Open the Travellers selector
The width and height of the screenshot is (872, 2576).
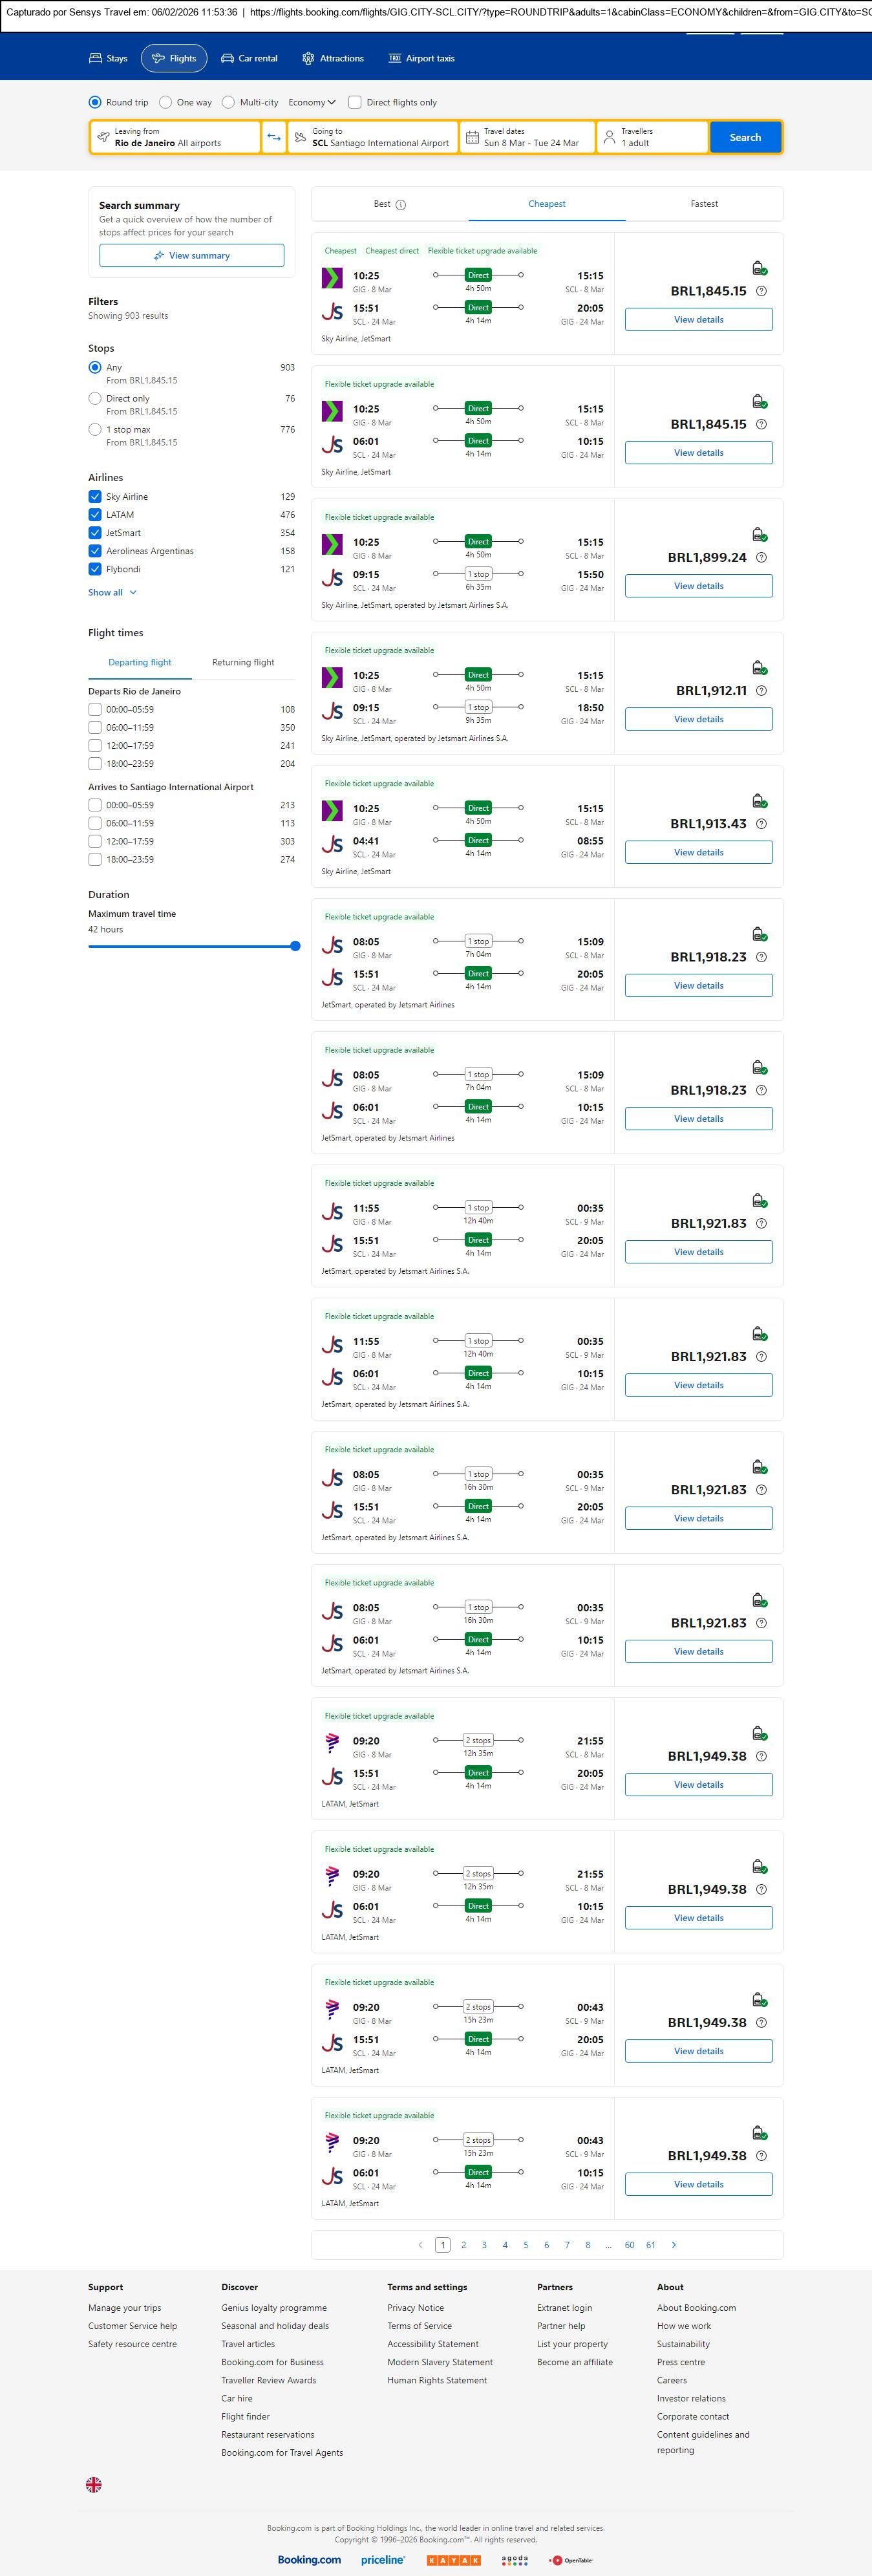pyautogui.click(x=652, y=137)
